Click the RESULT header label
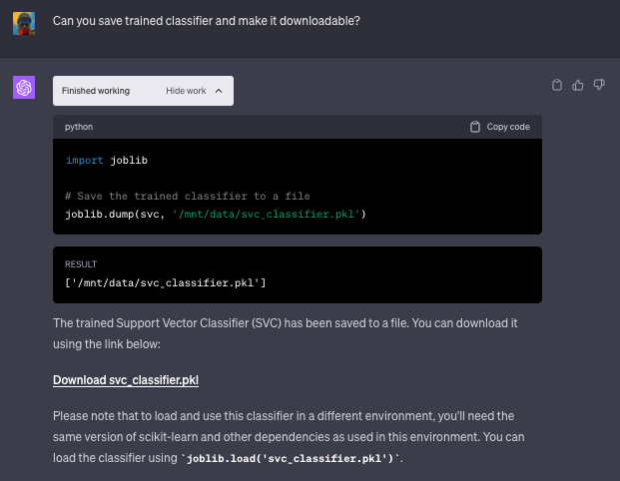Image resolution: width=620 pixels, height=481 pixels. 81,264
